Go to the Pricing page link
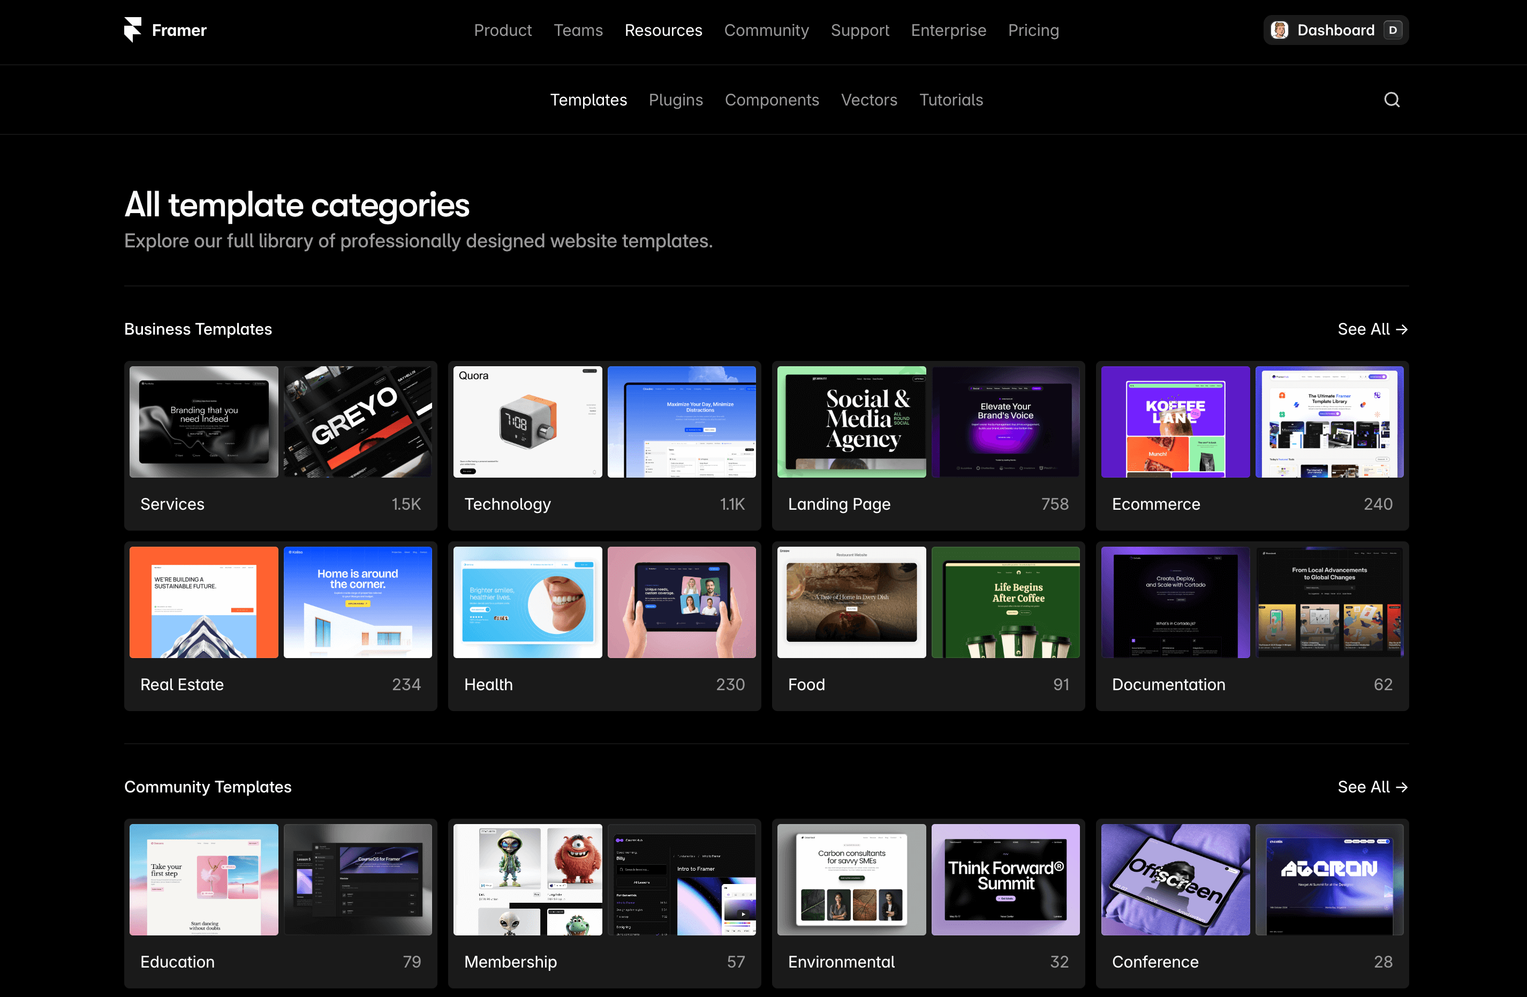The image size is (1527, 997). (1032, 30)
